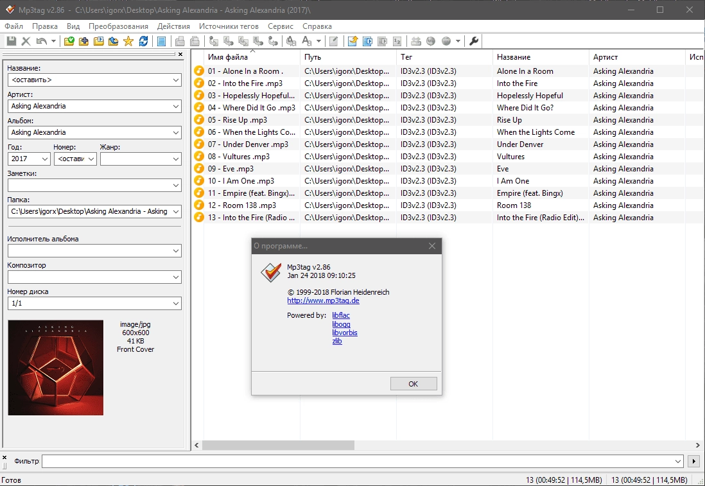The height and width of the screenshot is (486, 705).
Task: Close the tag panel with its X
Action: (x=180, y=55)
